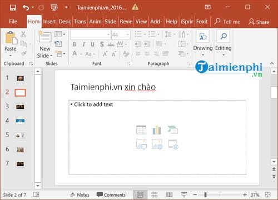278x200 pixels.
Task: Switch to the View tab
Action: (x=141, y=22)
